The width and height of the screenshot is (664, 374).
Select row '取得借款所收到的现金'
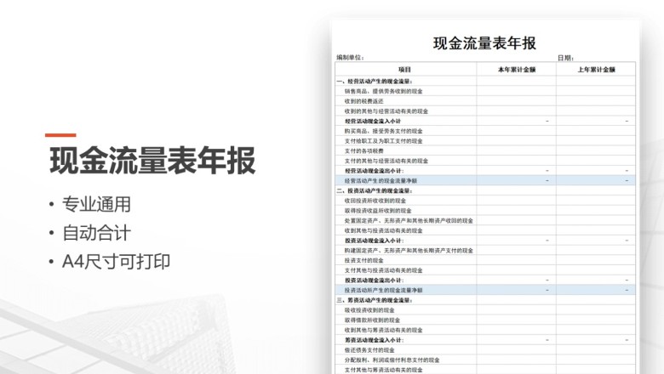pos(485,320)
